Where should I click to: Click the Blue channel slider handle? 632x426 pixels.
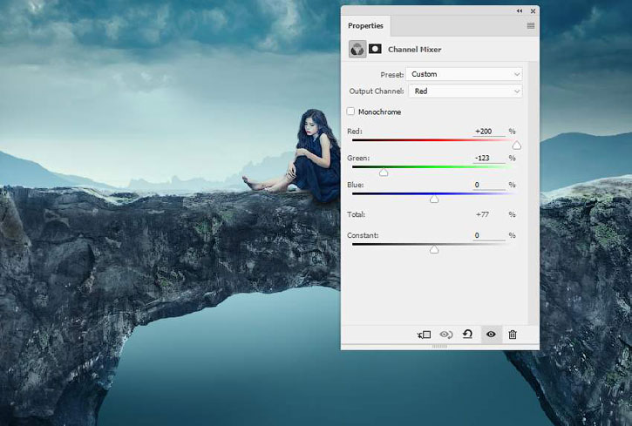click(434, 199)
